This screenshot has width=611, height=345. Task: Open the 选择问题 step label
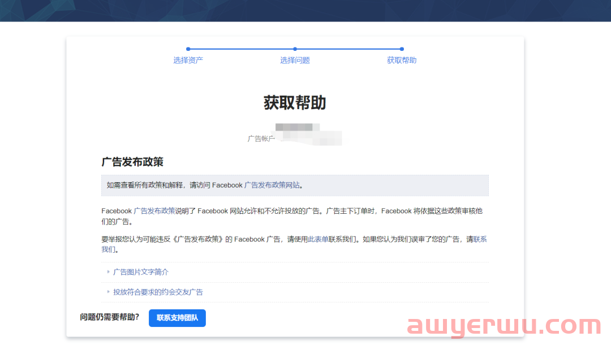[x=295, y=61]
